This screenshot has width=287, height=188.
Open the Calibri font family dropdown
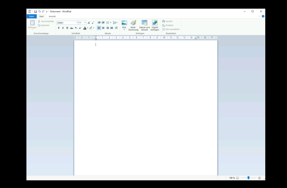[x=77, y=23]
